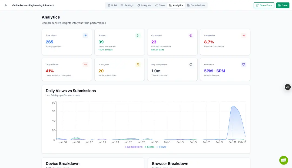Screen dimensions: 292x168
Task: Toggle Completions series in chart legend
Action: pos(133,147)
